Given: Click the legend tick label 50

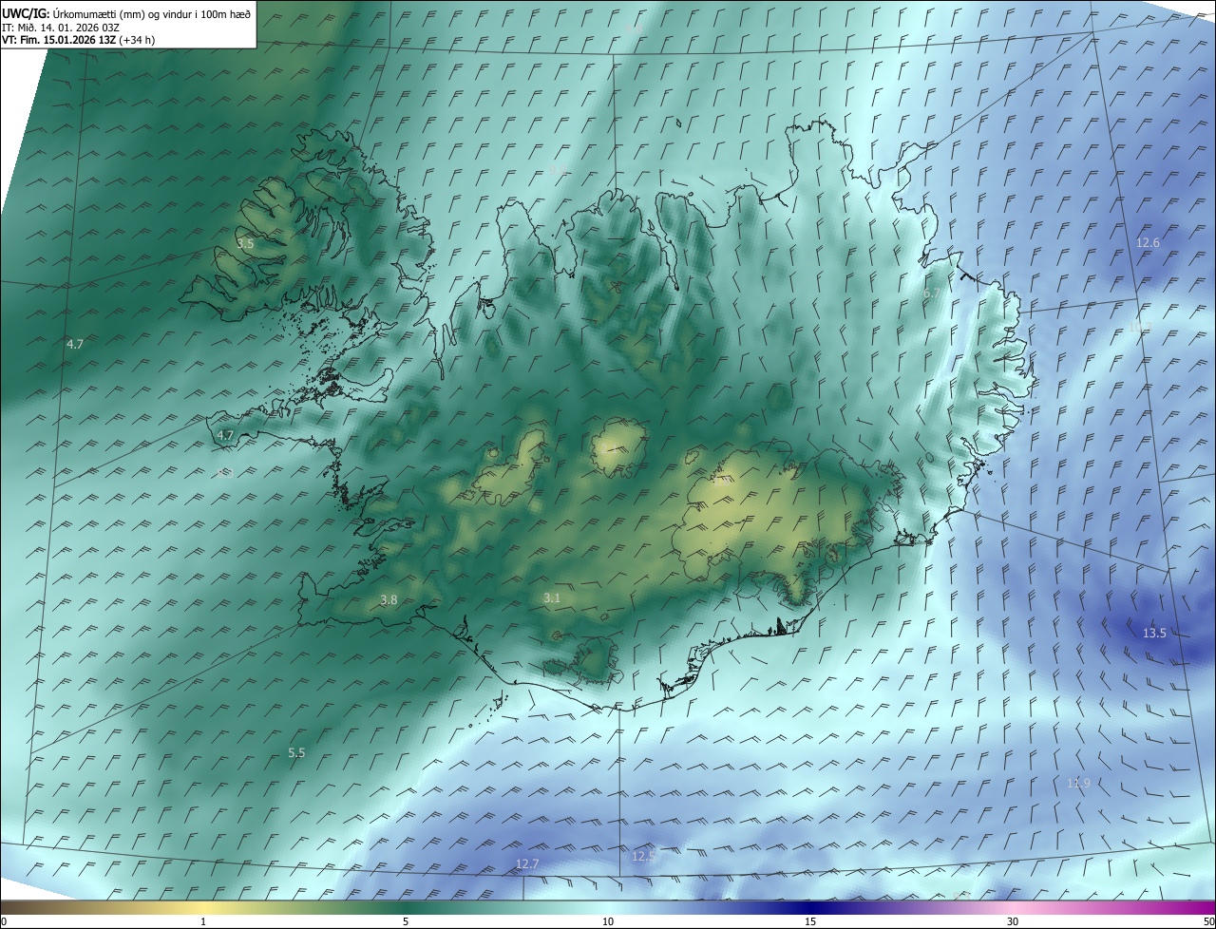Looking at the screenshot, I should pyautogui.click(x=1208, y=922).
